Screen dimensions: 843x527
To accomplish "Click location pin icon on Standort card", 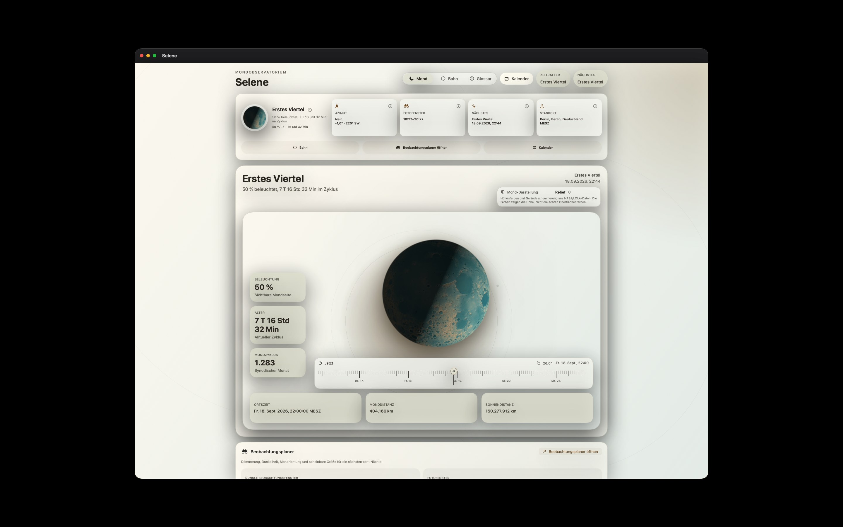I will point(542,106).
